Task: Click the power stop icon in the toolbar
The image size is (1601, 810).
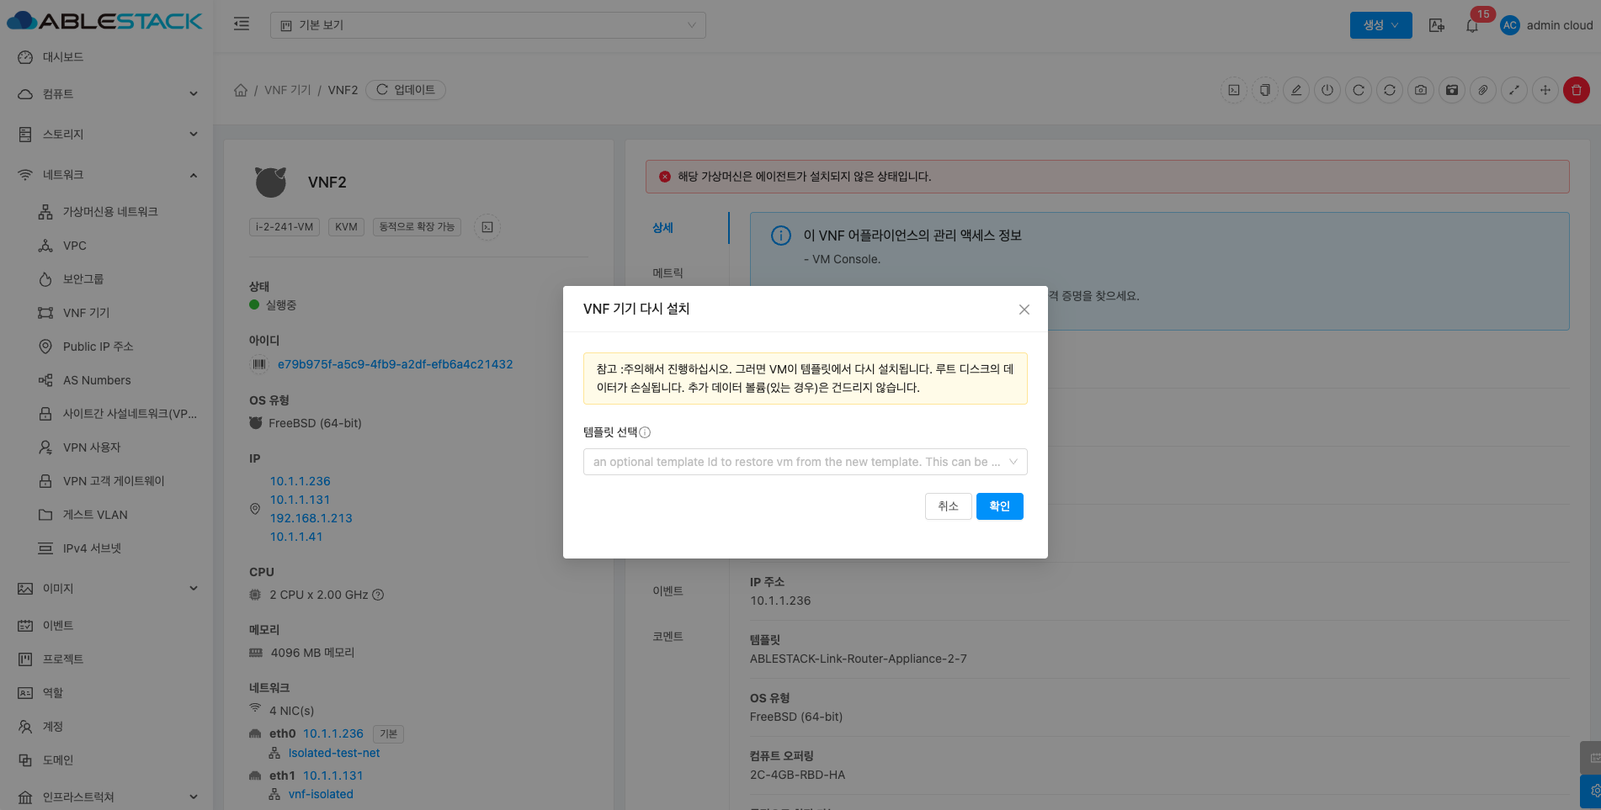Action: tap(1327, 90)
